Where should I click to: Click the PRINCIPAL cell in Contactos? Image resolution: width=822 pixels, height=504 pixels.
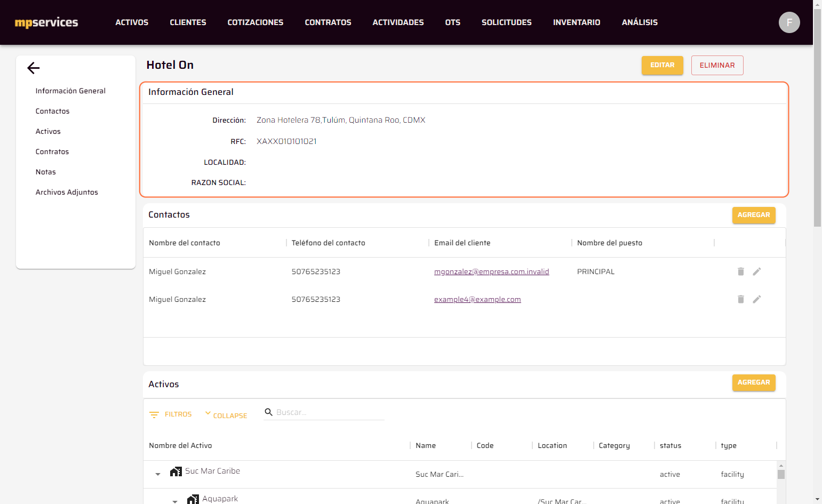(596, 271)
